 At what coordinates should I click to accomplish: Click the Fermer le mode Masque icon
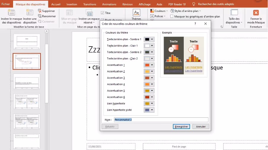[256, 13]
